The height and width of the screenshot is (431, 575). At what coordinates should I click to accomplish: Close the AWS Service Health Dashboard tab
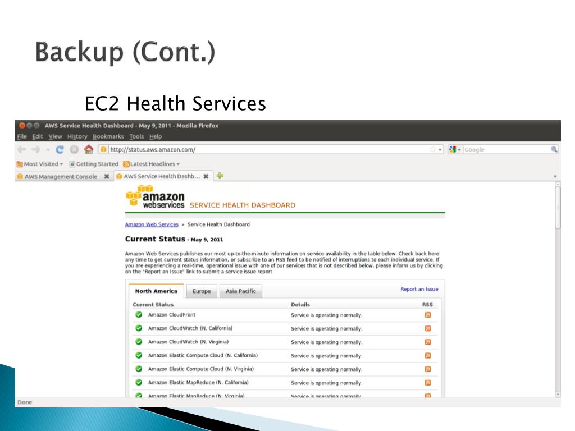206,176
